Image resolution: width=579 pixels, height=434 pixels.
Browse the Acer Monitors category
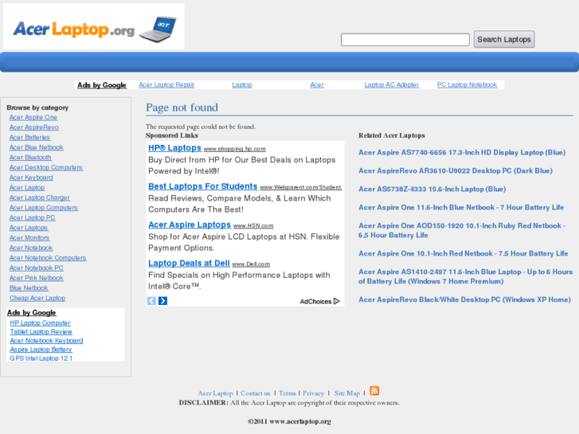[29, 238]
